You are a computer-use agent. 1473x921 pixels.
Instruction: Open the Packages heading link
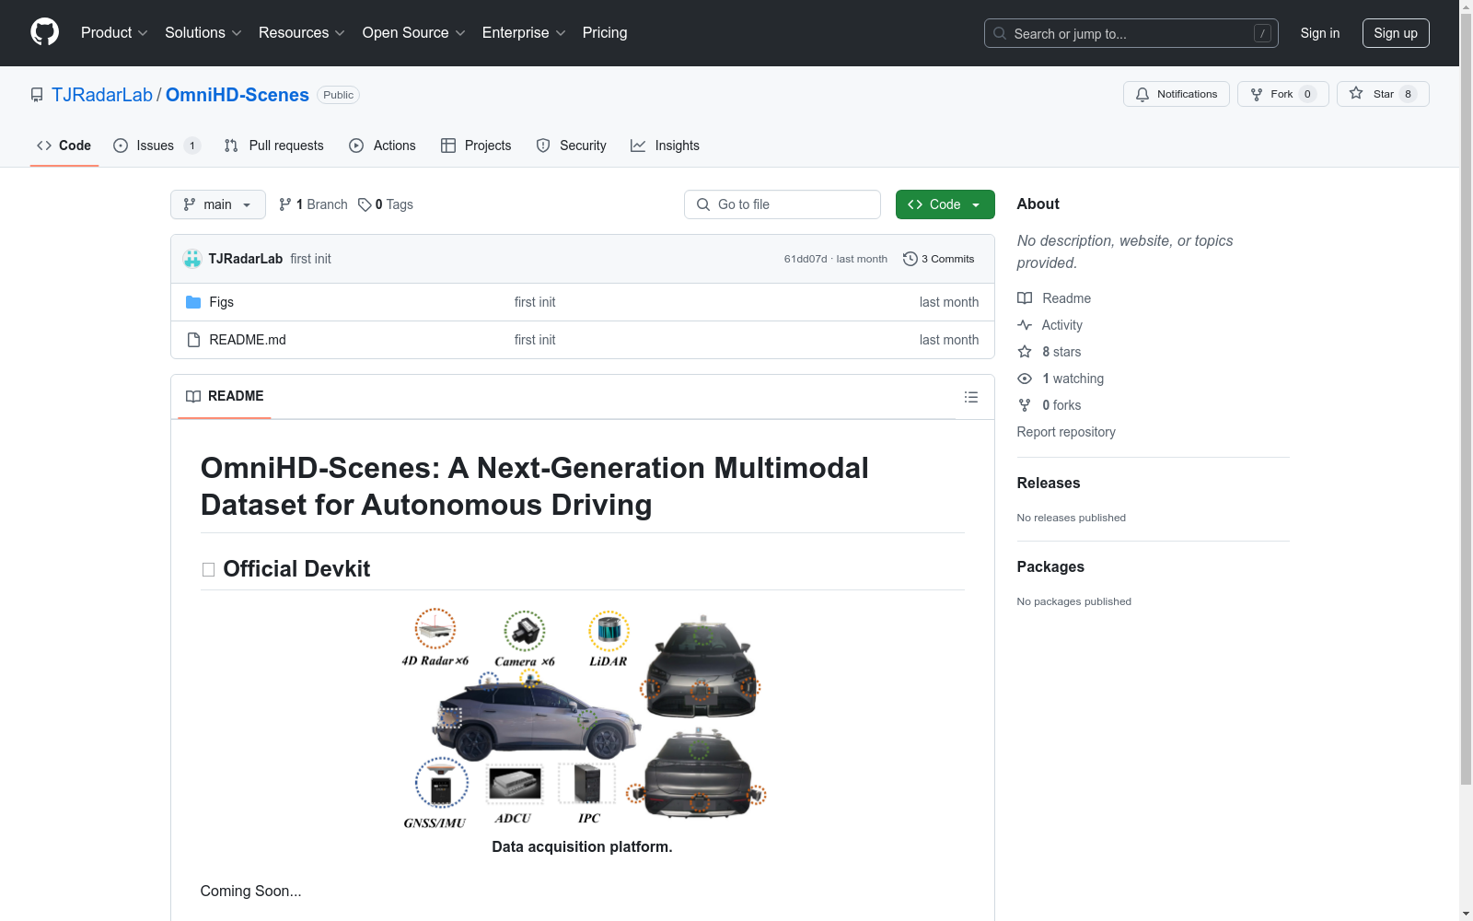pos(1050,566)
